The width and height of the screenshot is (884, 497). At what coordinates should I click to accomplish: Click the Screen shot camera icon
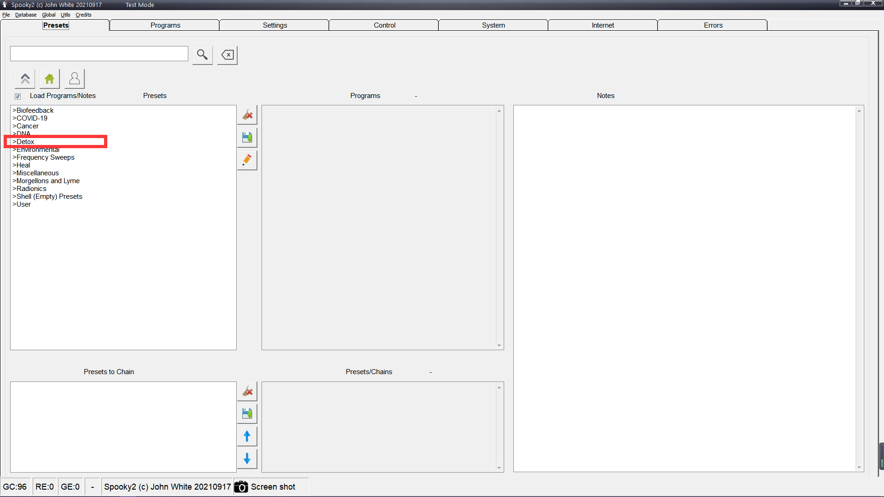[x=241, y=487]
